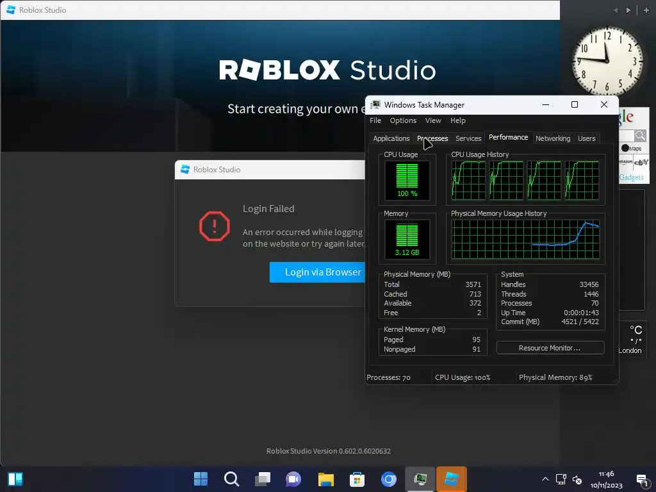Open taskbar Search
The height and width of the screenshot is (492, 656).
click(x=231, y=479)
